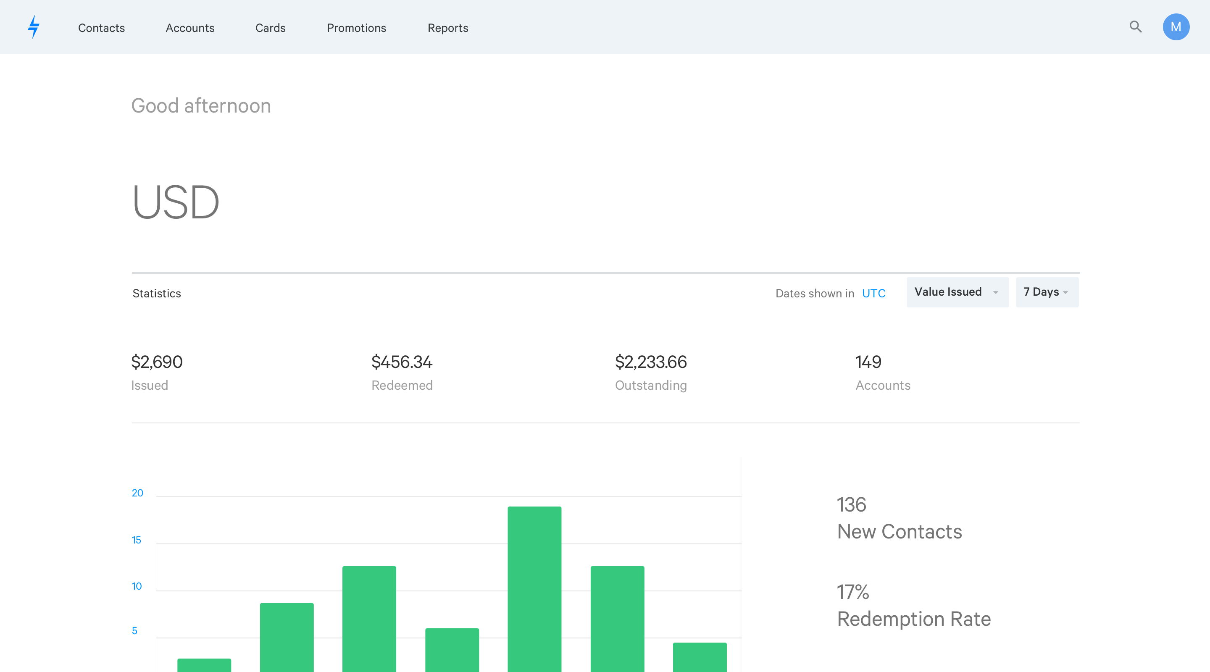The height and width of the screenshot is (672, 1210).
Task: Navigate to Cards
Action: coord(270,28)
